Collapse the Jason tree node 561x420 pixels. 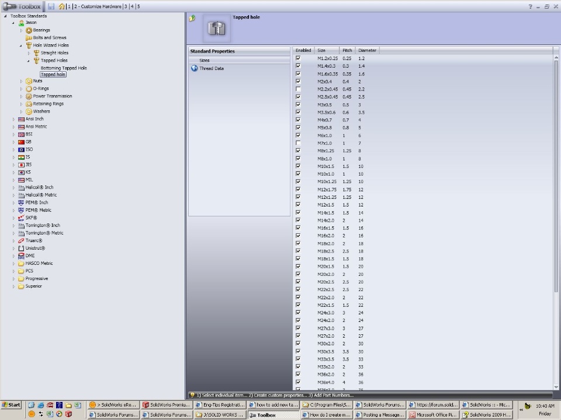point(13,23)
